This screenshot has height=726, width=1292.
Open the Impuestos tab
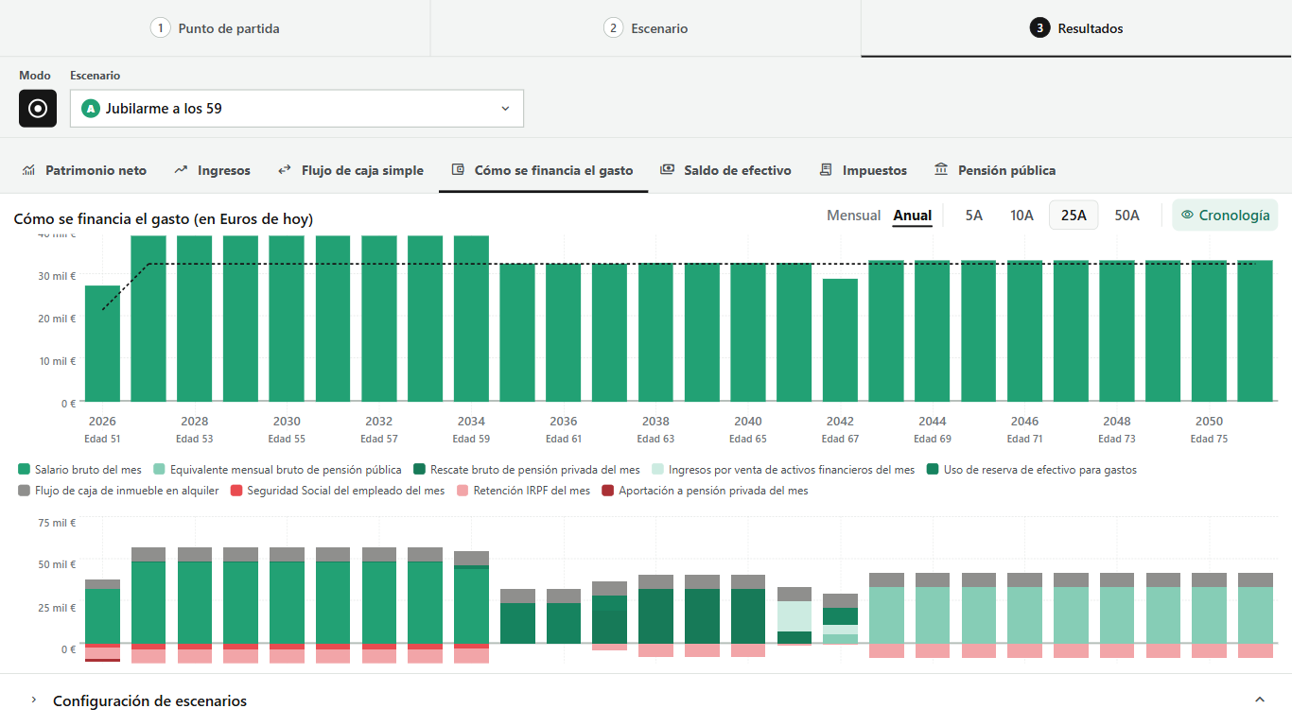click(863, 170)
